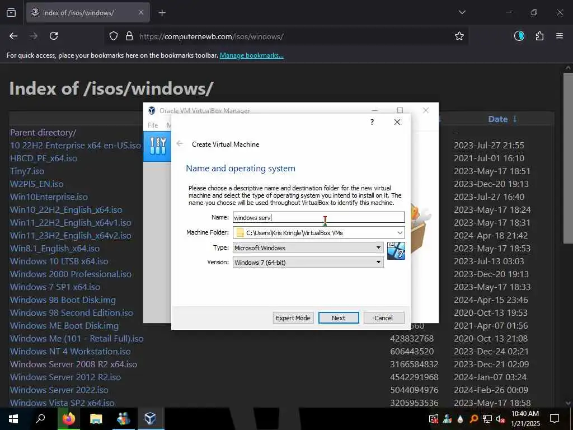
Task: Click the Windows 7 64-bit OS badge icon
Action: [x=396, y=251]
